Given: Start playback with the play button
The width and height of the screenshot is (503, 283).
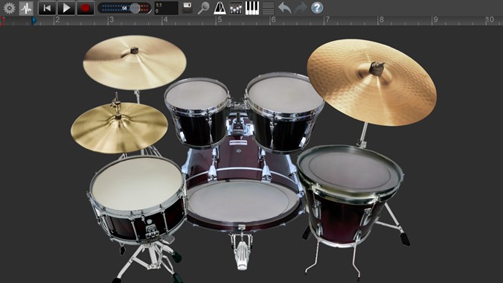Looking at the screenshot, I should (66, 8).
